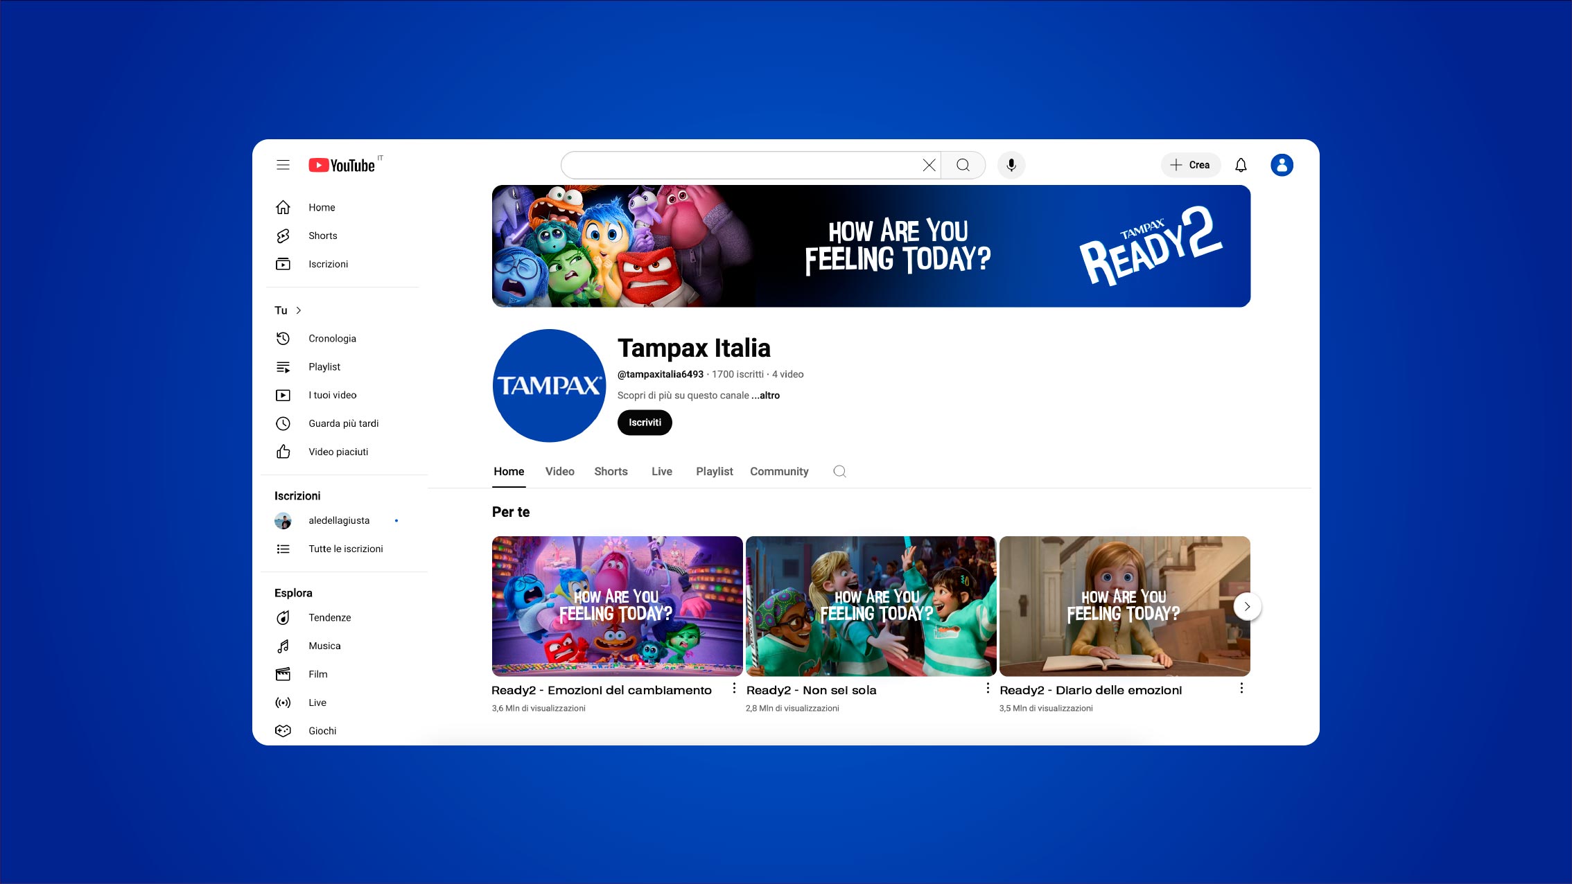
Task: Click the Film clapperboard icon
Action: click(283, 674)
